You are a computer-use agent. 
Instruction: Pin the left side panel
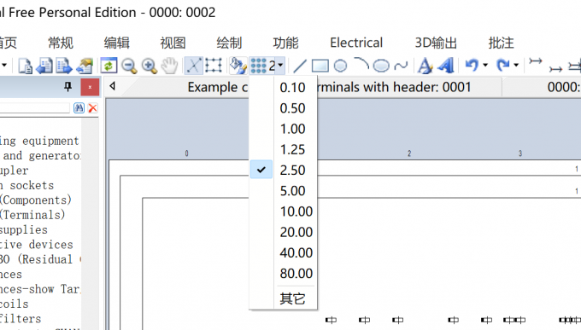pos(67,87)
